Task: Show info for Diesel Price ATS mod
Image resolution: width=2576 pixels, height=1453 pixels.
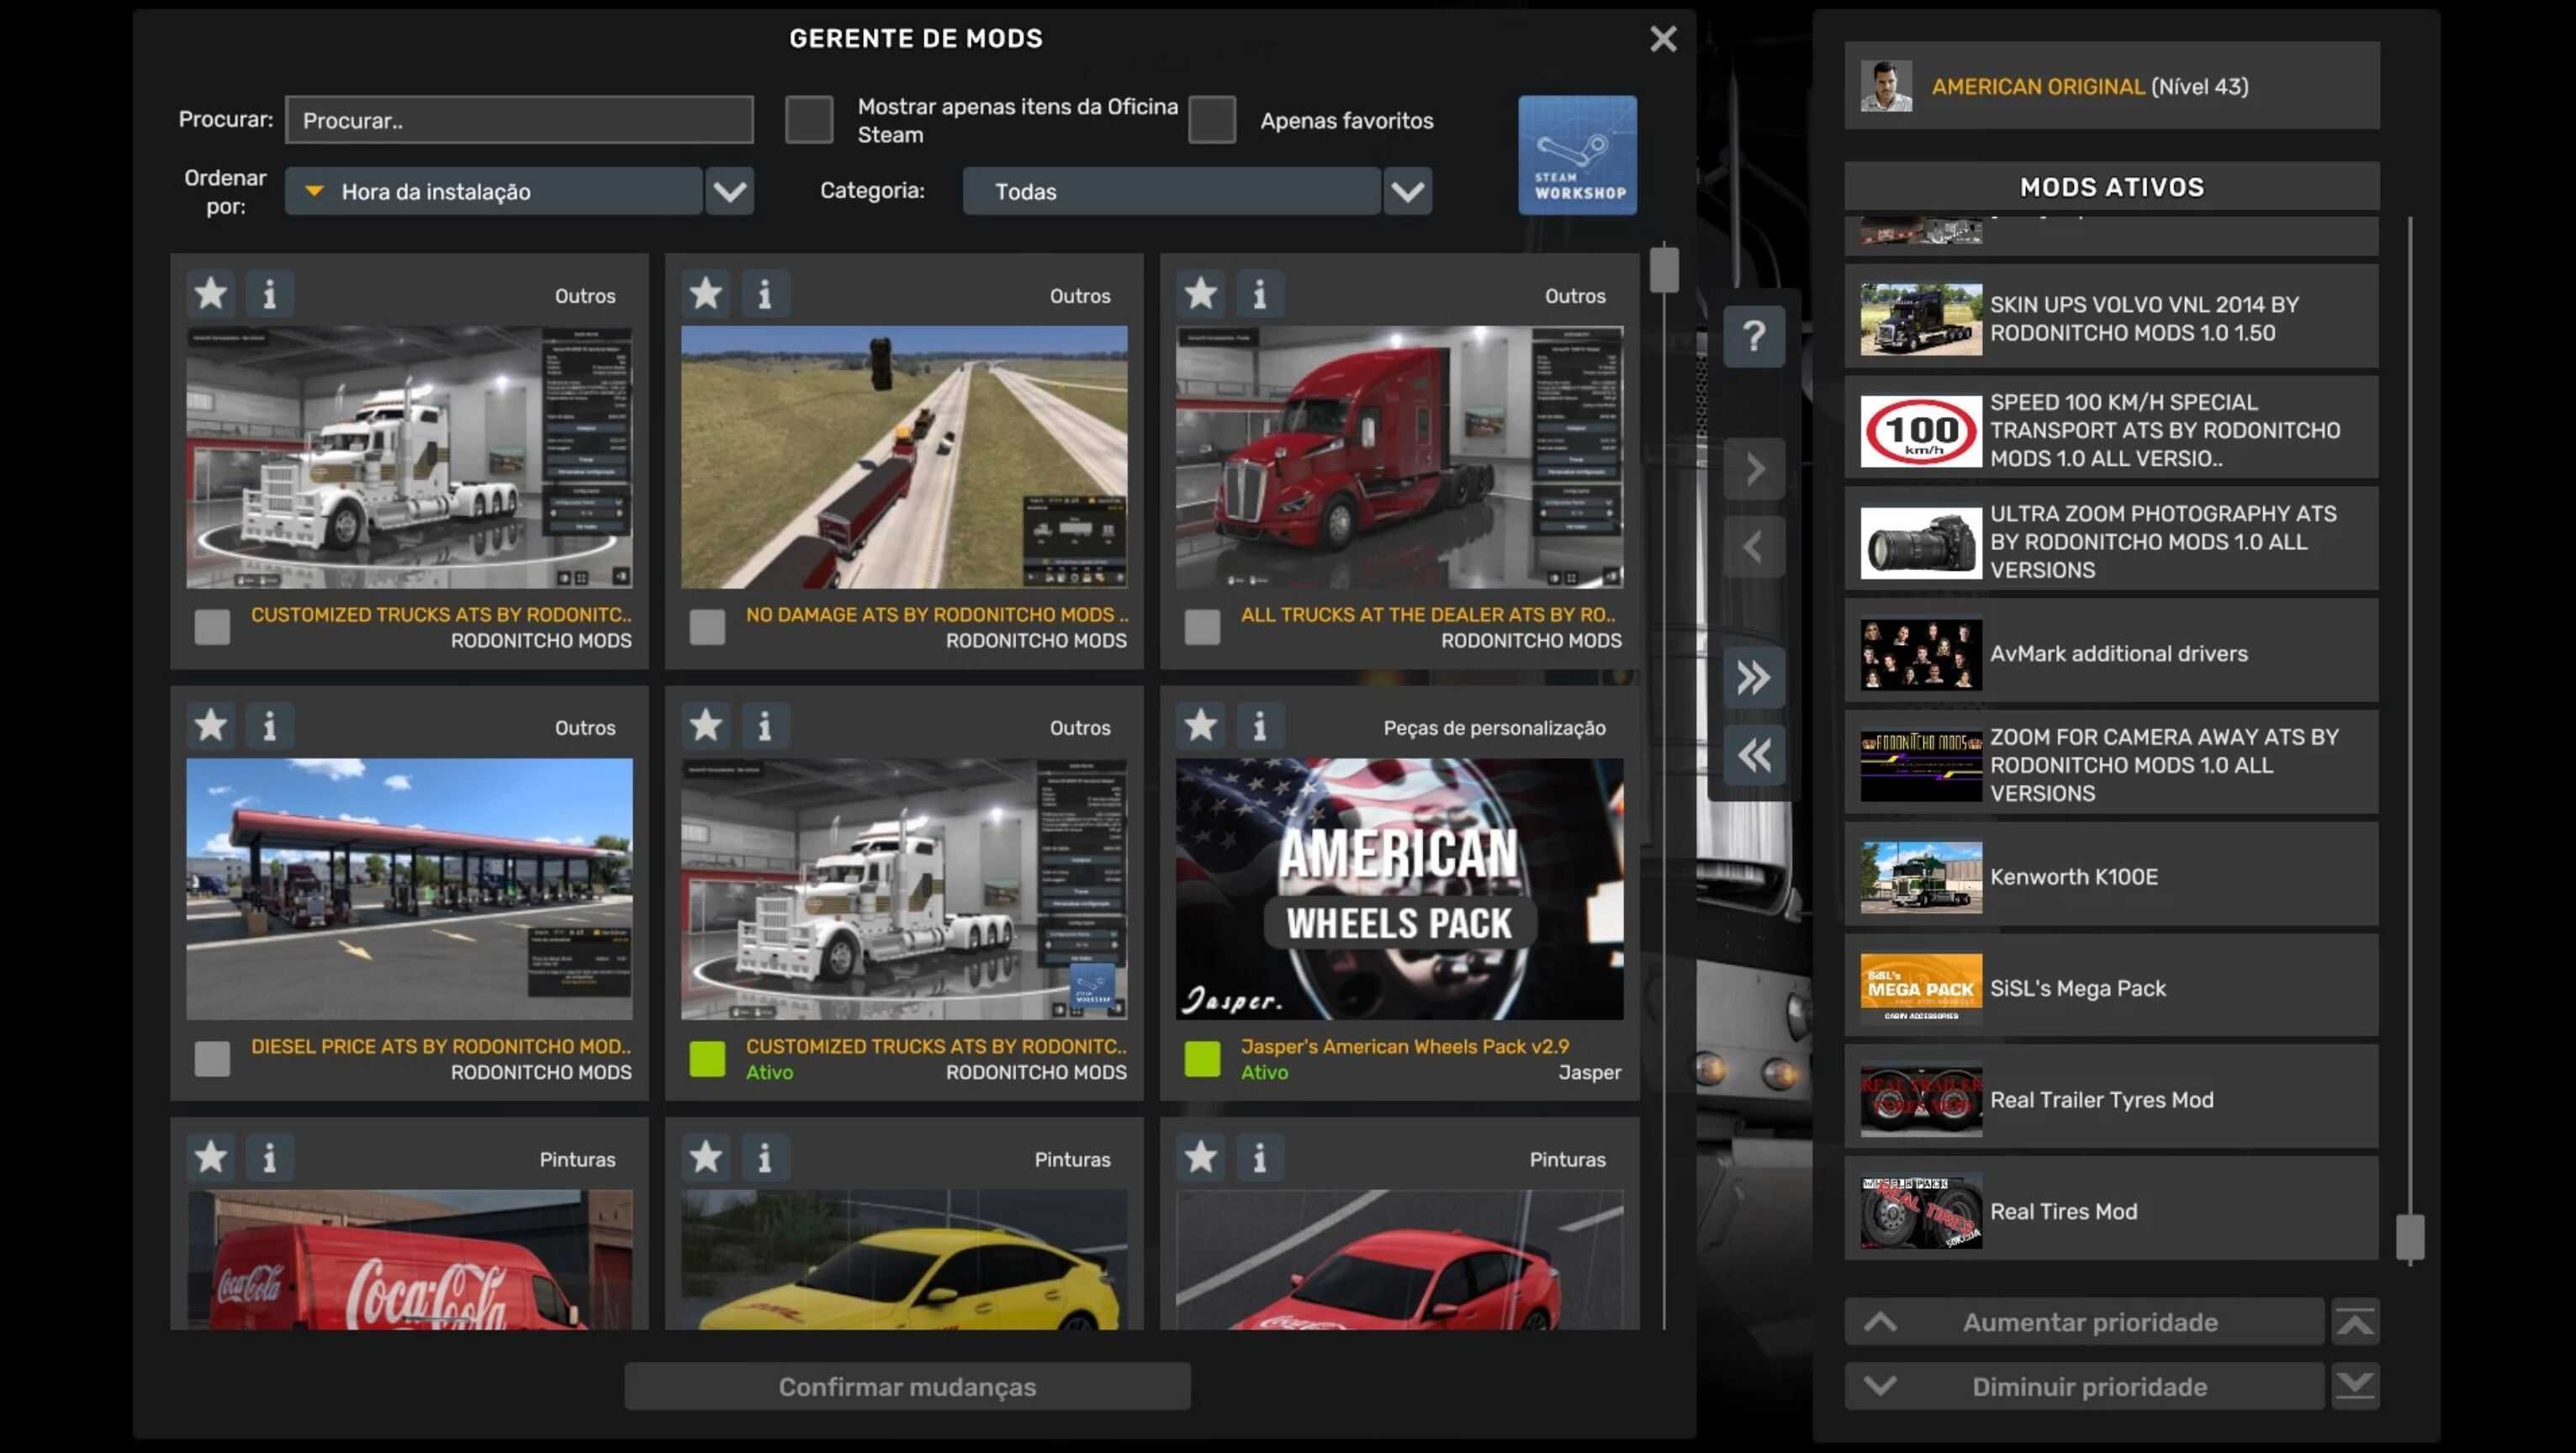Action: pos(269,726)
